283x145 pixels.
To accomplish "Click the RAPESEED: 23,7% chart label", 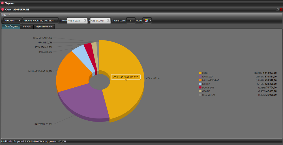I will tap(43, 124).
